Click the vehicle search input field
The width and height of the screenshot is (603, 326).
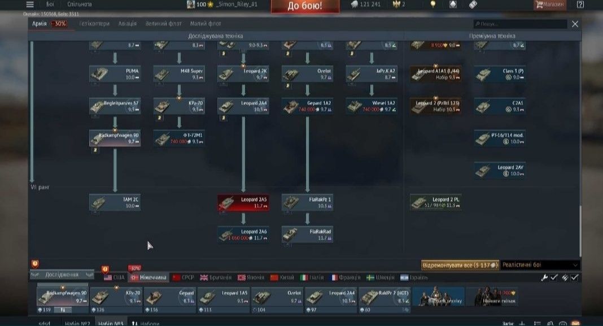(x=521, y=24)
